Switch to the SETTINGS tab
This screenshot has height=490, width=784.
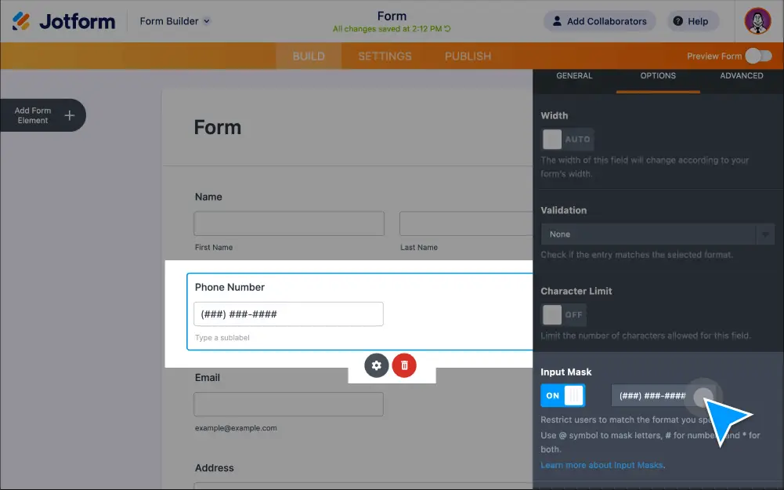point(385,56)
